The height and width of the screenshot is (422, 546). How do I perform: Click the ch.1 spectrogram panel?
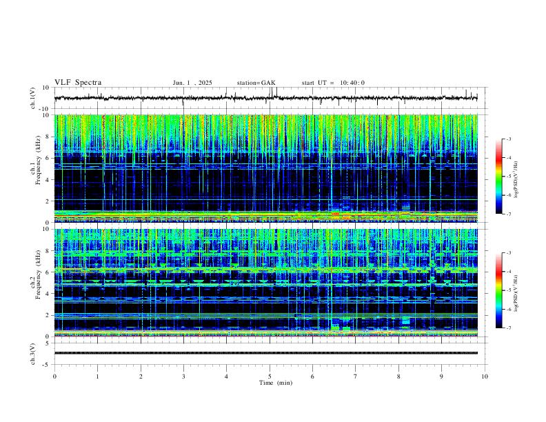(x=266, y=168)
